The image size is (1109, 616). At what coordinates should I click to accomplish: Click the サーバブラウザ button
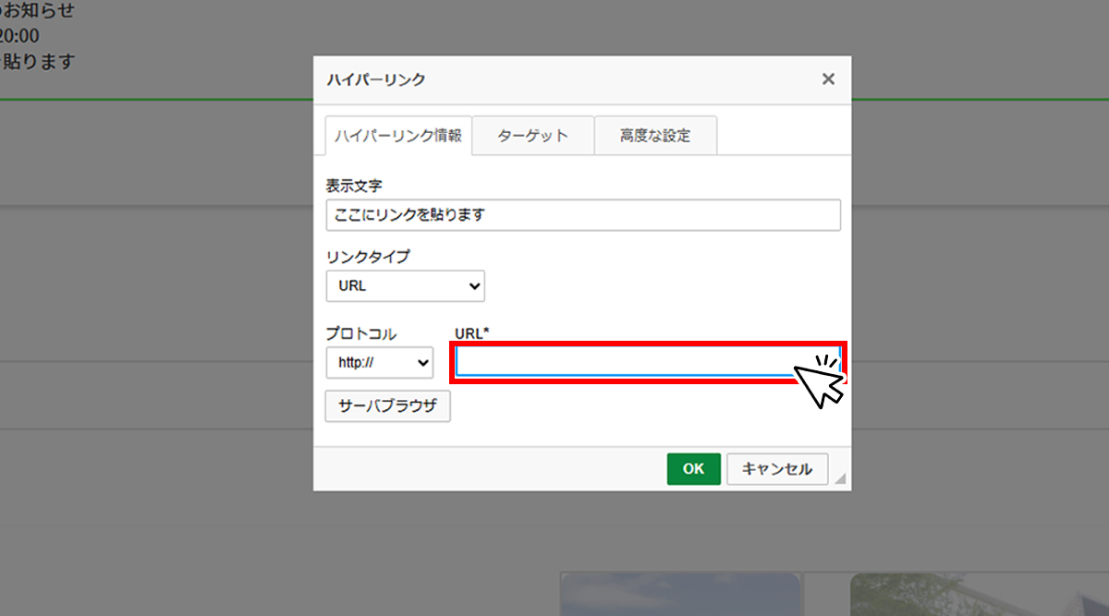click(388, 406)
